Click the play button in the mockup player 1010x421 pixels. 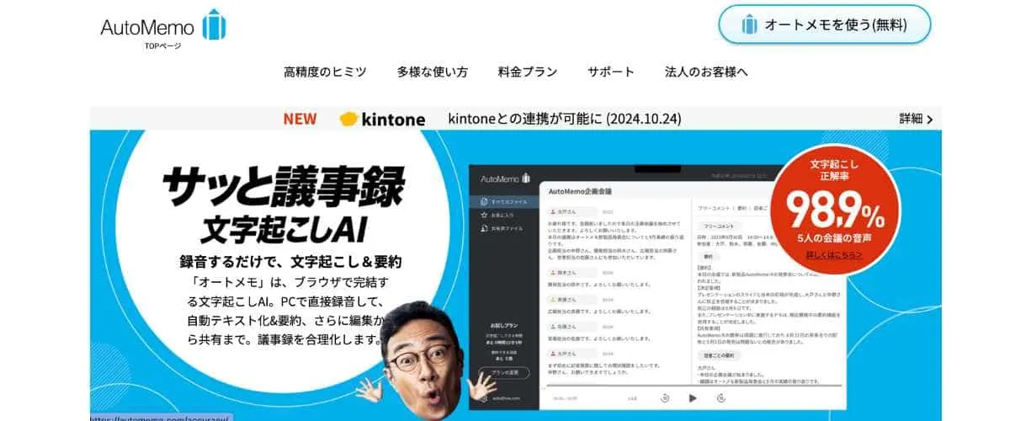click(x=693, y=398)
